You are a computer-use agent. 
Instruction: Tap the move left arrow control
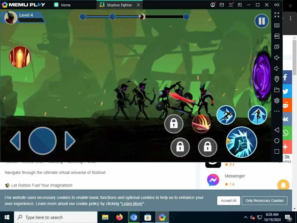[x=15, y=141]
